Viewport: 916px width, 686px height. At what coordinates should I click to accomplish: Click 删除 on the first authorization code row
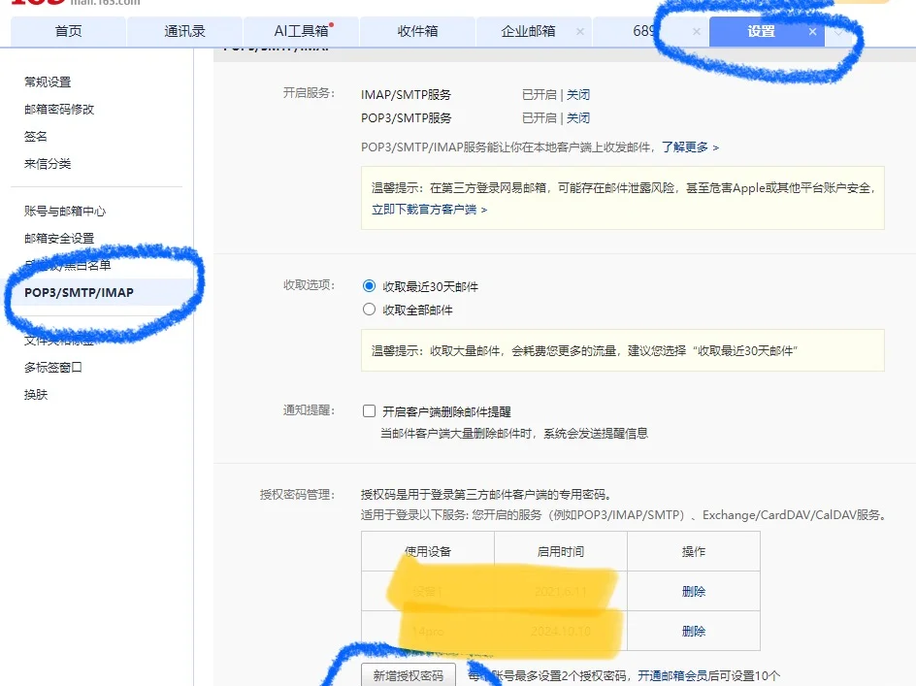click(x=693, y=591)
